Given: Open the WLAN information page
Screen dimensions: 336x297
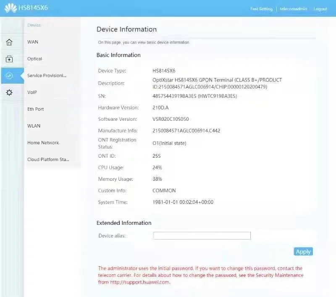Looking at the screenshot, I should 34,126.
